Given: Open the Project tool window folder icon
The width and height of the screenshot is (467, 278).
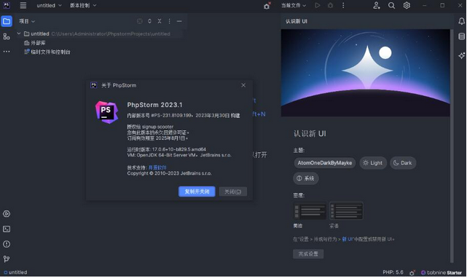Looking at the screenshot, I should pos(7,21).
